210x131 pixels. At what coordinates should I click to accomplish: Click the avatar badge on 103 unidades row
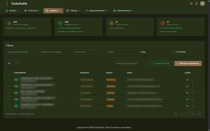[16, 100]
